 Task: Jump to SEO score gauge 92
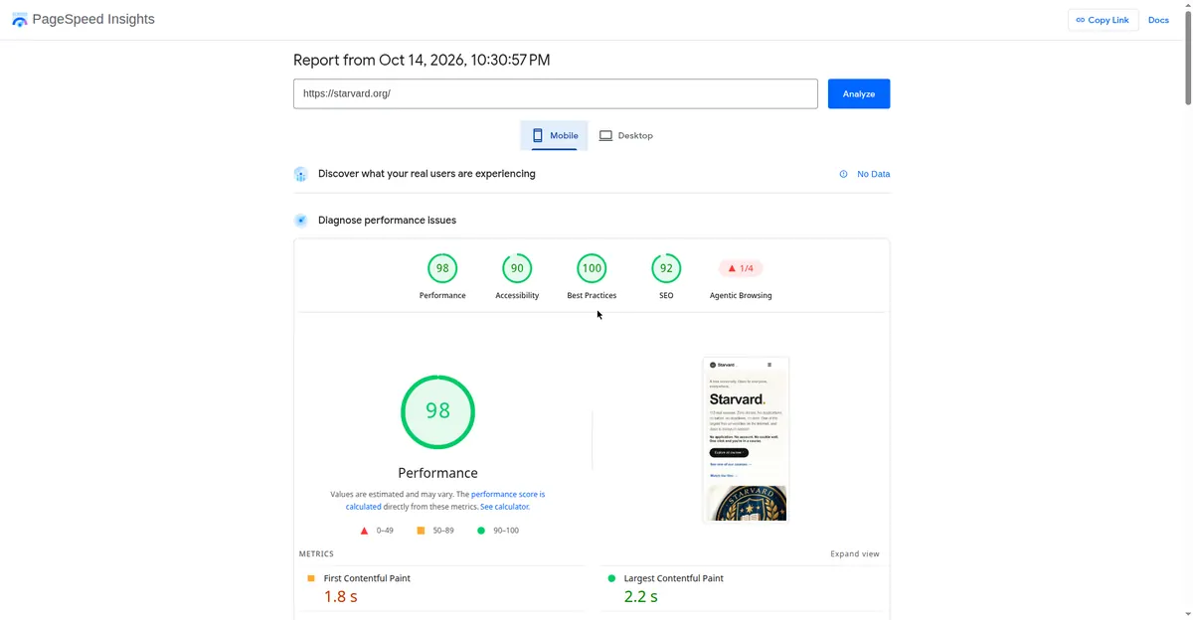click(666, 268)
